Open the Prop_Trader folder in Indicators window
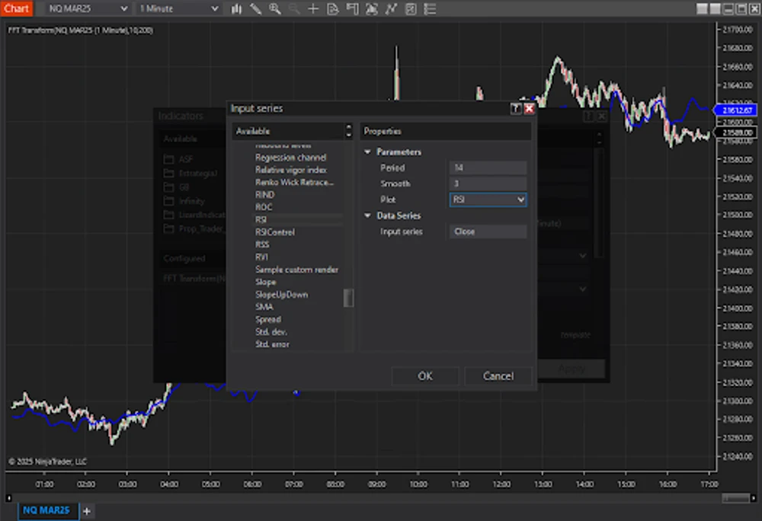 [x=194, y=229]
